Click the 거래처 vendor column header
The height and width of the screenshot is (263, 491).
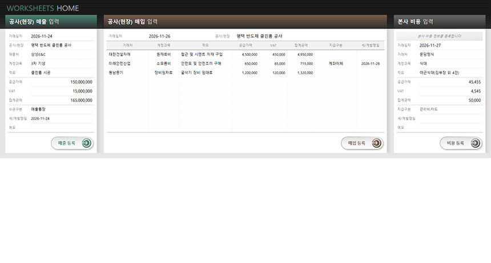tap(127, 45)
